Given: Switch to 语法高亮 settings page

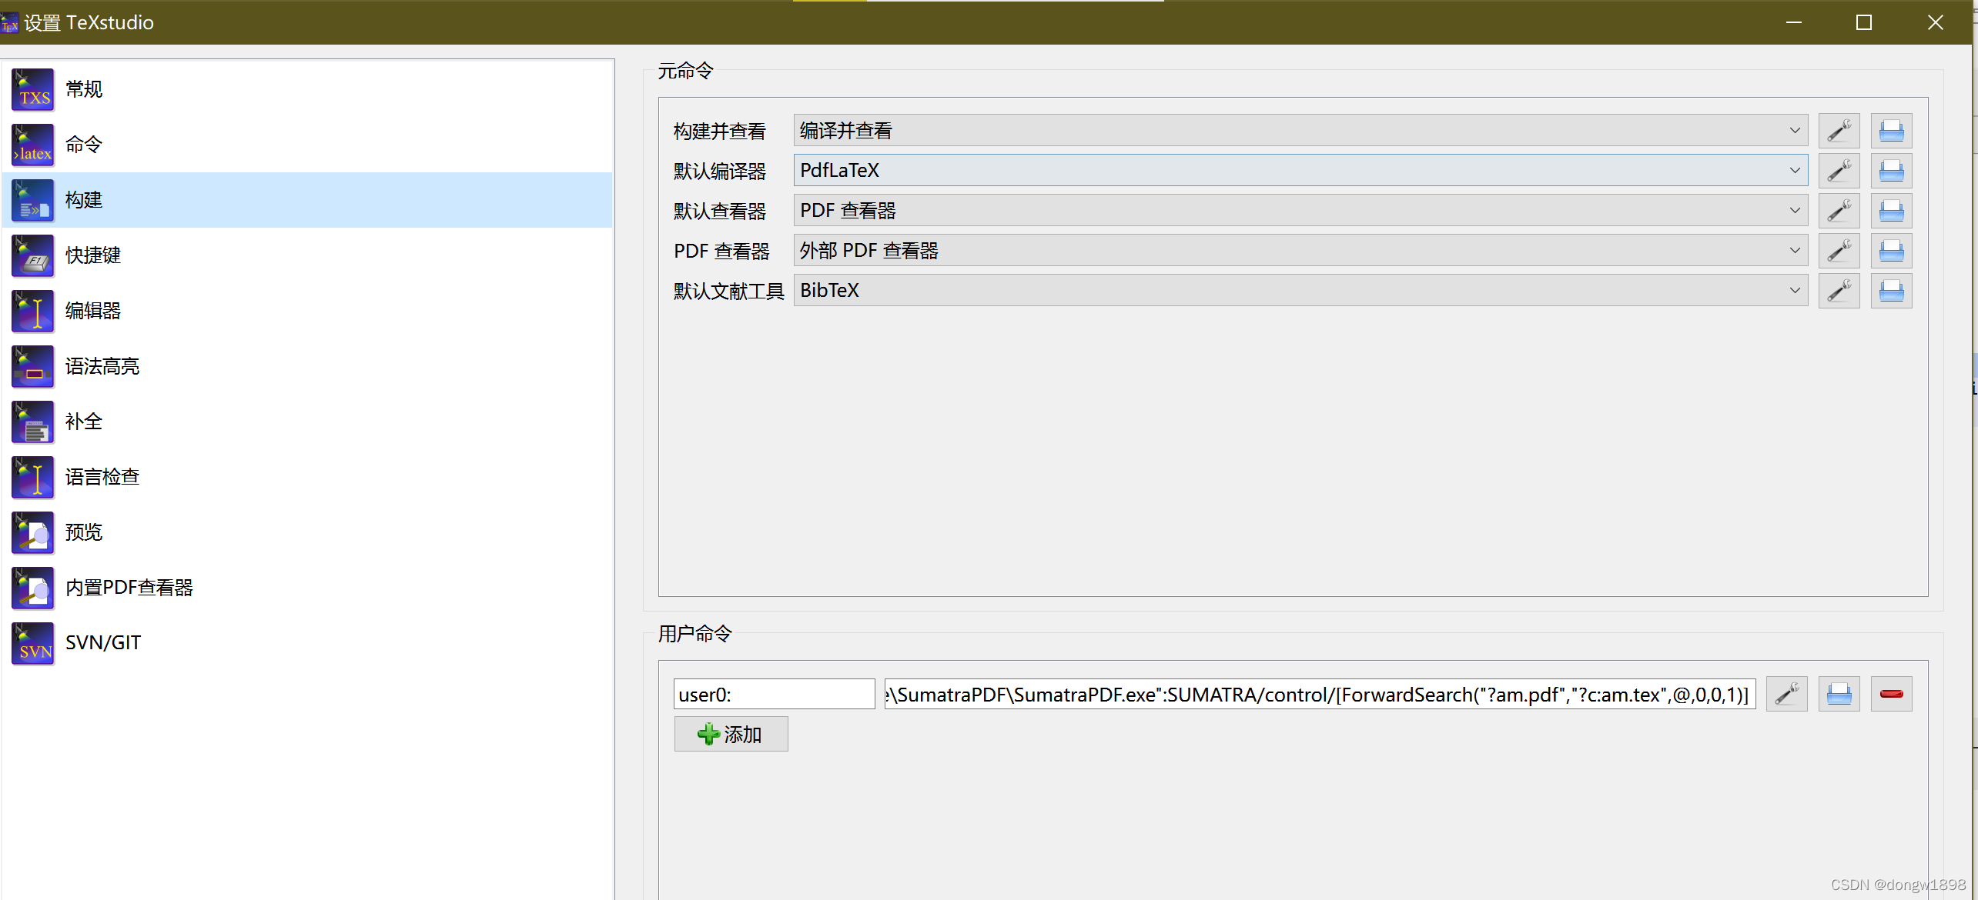Looking at the screenshot, I should [x=308, y=366].
